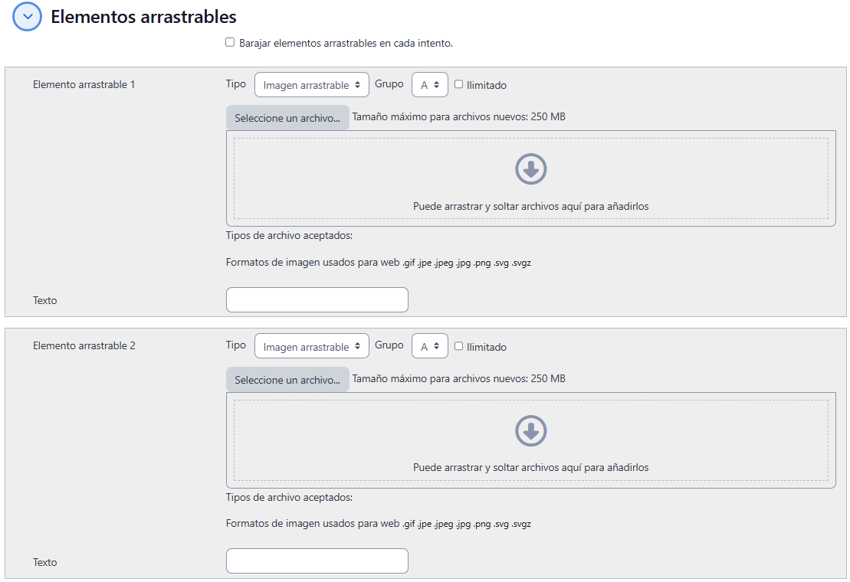This screenshot has width=850, height=582.
Task: Open Tipo dropdown for Elemento arrastrable 2
Action: point(311,346)
